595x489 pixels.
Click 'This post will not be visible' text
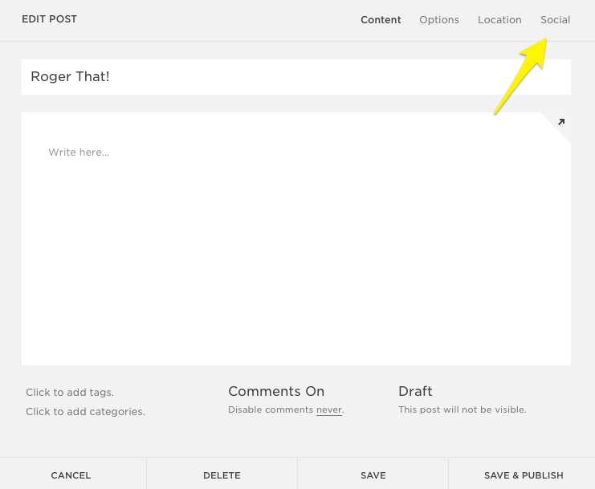tap(462, 410)
